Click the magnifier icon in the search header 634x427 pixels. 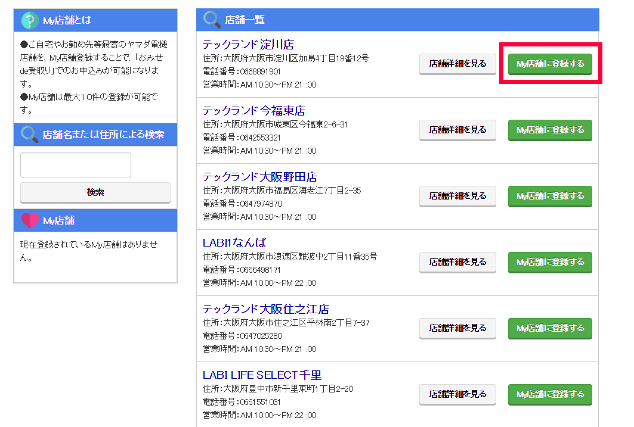pos(30,134)
